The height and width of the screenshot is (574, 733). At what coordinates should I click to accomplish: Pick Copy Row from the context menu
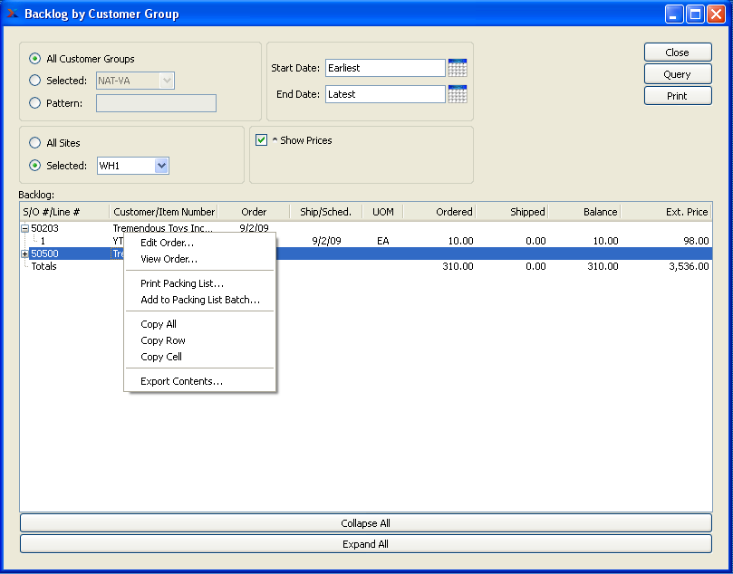tap(163, 340)
